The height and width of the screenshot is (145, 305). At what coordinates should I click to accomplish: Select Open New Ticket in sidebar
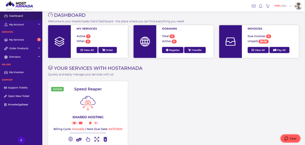pos(21,96)
